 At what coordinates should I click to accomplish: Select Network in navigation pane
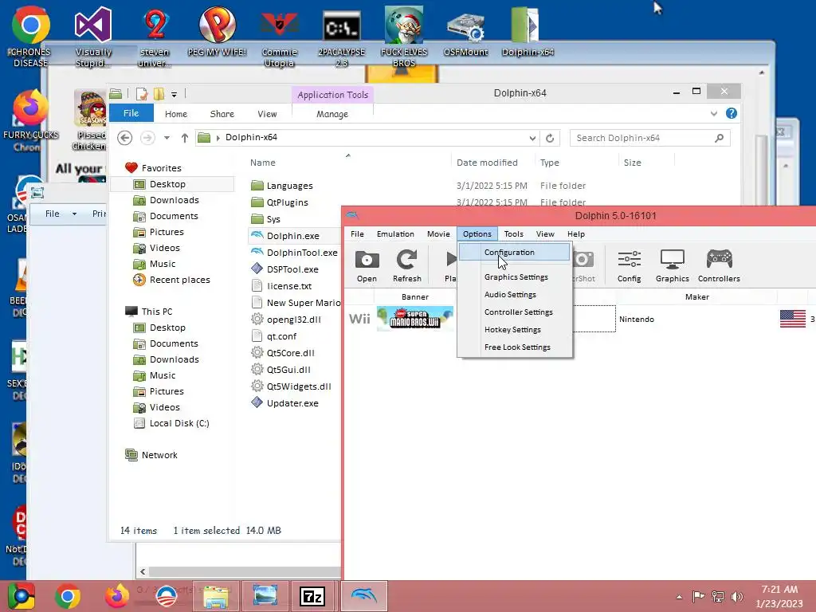click(159, 455)
